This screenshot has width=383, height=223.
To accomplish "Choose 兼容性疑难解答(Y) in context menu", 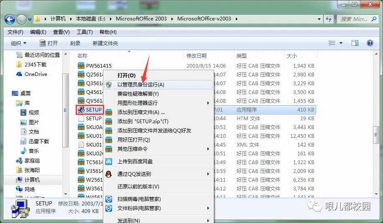I will click(x=158, y=94).
